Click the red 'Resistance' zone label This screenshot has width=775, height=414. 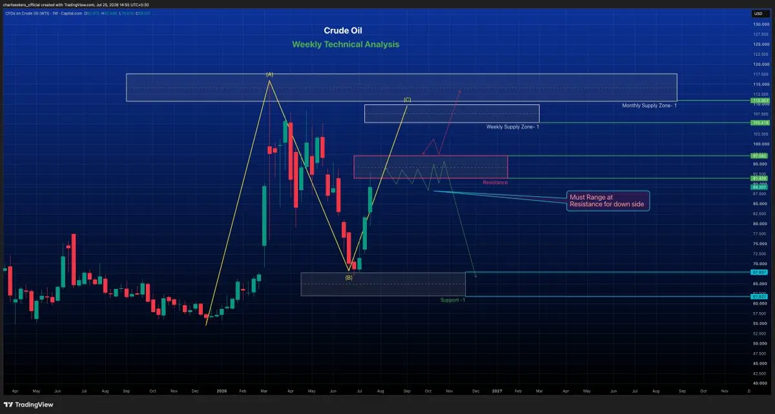click(x=495, y=182)
